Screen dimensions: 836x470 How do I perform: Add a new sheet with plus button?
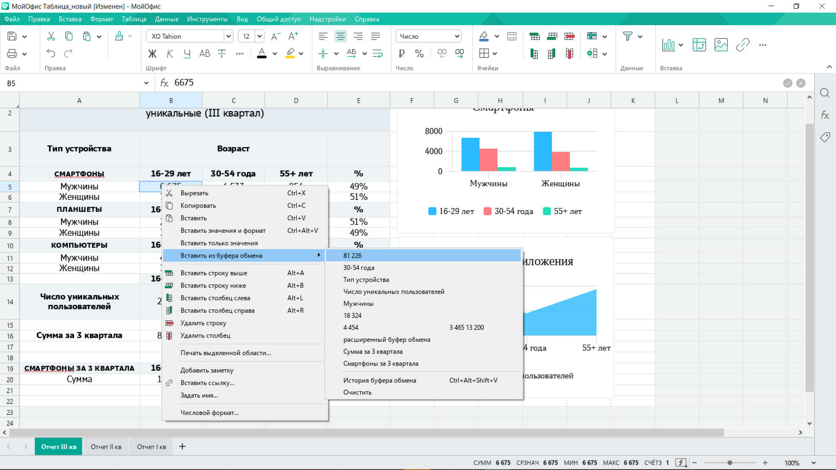[x=182, y=447]
